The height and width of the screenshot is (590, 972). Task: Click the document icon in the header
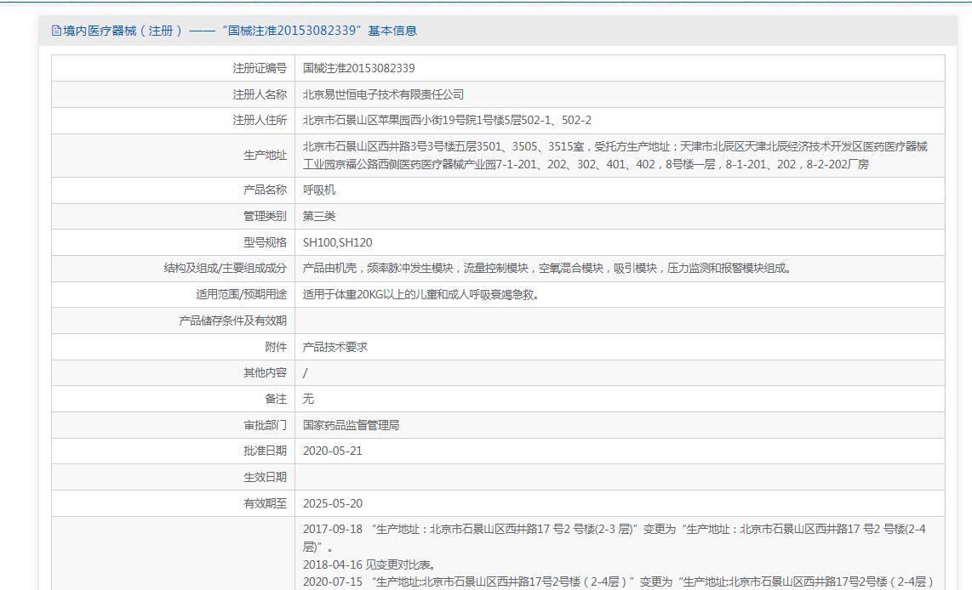point(57,31)
